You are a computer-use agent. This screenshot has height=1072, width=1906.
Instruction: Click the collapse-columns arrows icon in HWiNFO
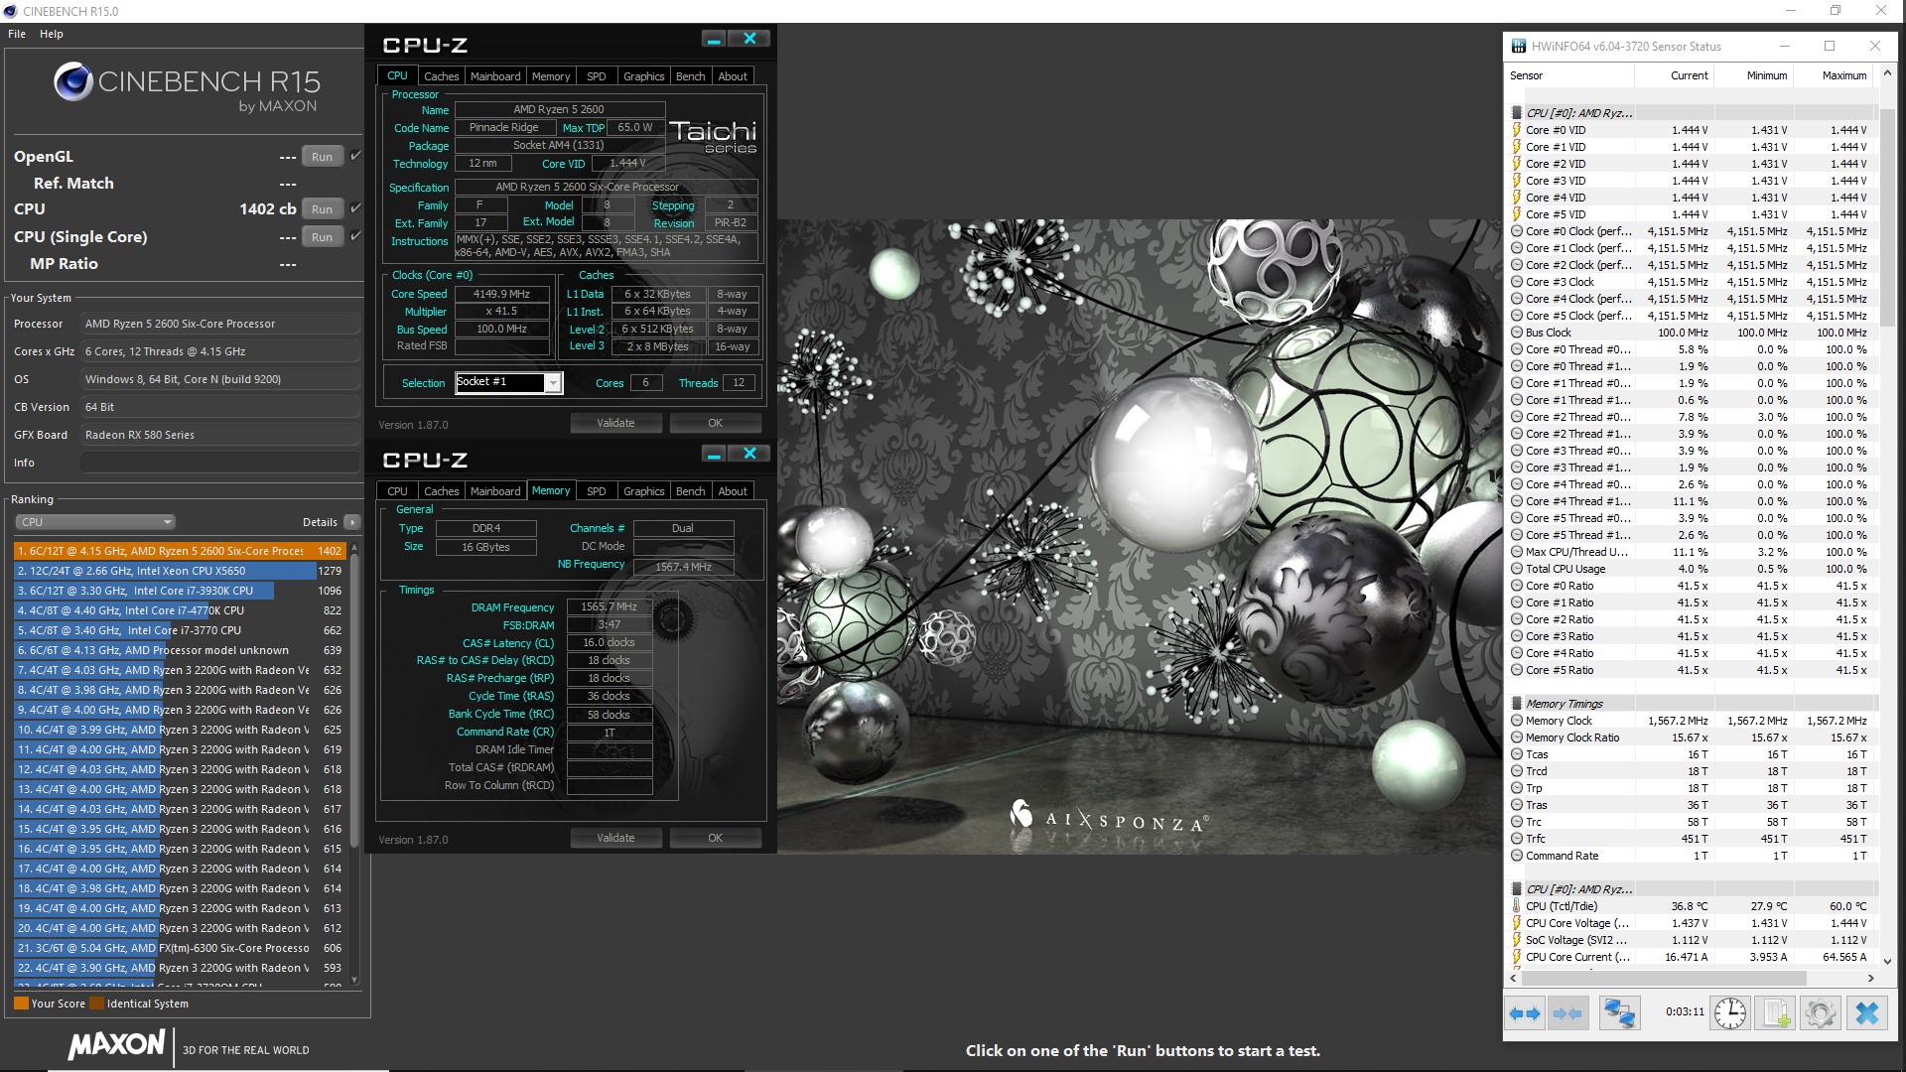[x=1567, y=1013]
